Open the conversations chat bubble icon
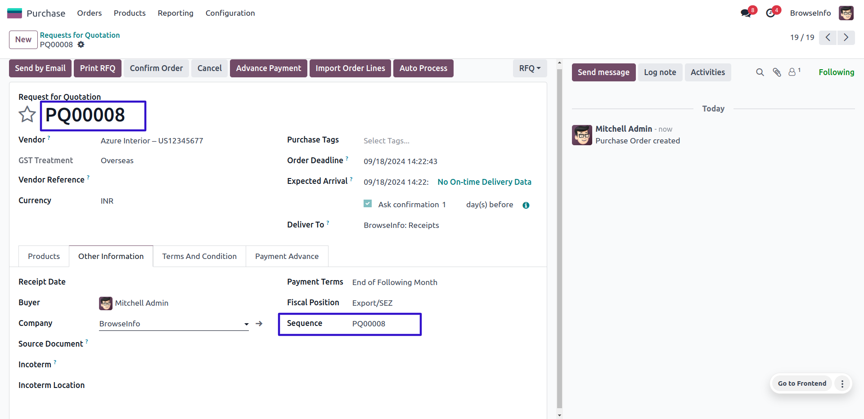This screenshot has height=419, width=864. click(x=746, y=13)
